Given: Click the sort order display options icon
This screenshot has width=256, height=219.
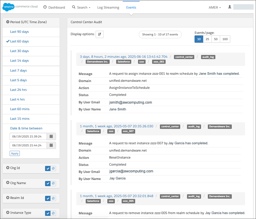Looking at the screenshot, I should 100,34.
